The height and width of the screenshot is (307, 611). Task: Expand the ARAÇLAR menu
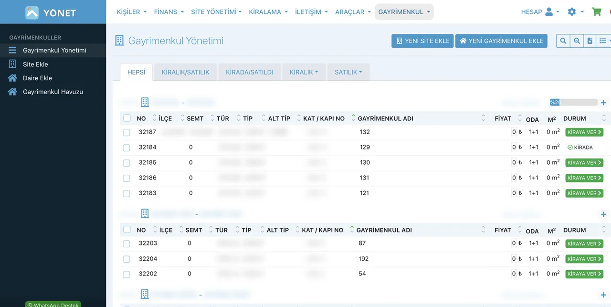(x=353, y=12)
